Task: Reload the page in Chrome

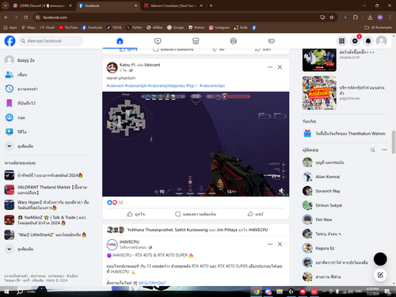Action: click(26, 17)
